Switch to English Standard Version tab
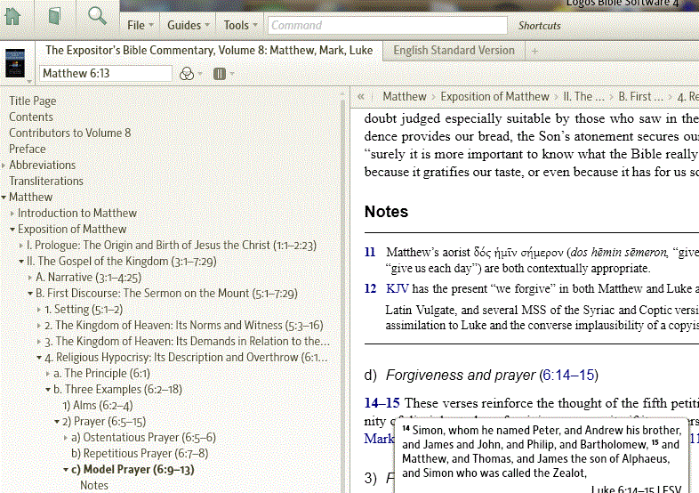Viewport: 699px width, 493px height. tap(454, 51)
